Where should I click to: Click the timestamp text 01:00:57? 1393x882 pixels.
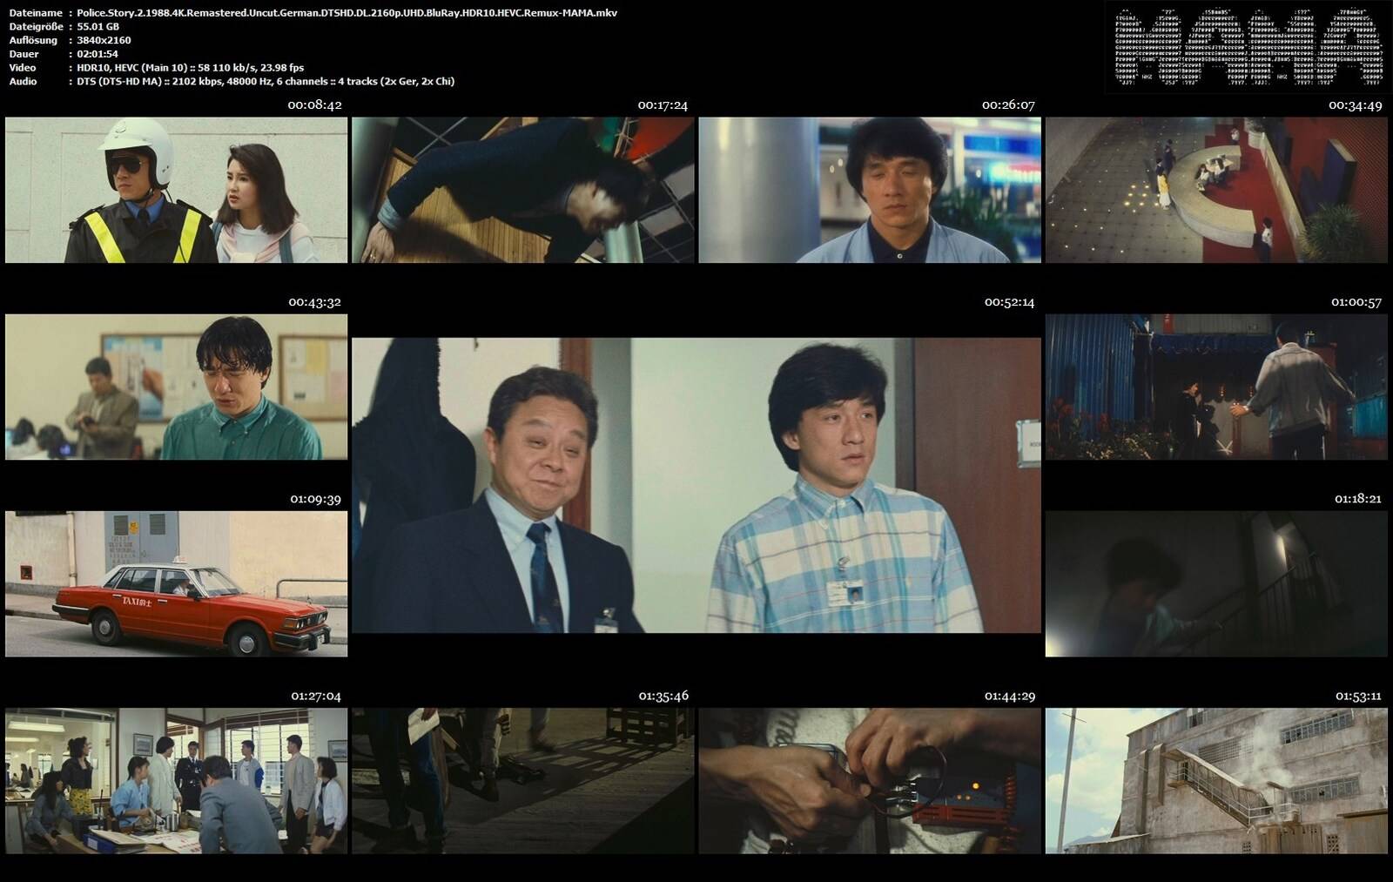click(1356, 302)
